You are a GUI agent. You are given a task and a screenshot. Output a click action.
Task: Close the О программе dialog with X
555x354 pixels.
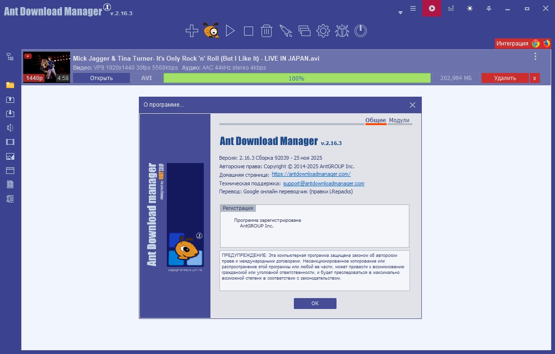coord(412,105)
